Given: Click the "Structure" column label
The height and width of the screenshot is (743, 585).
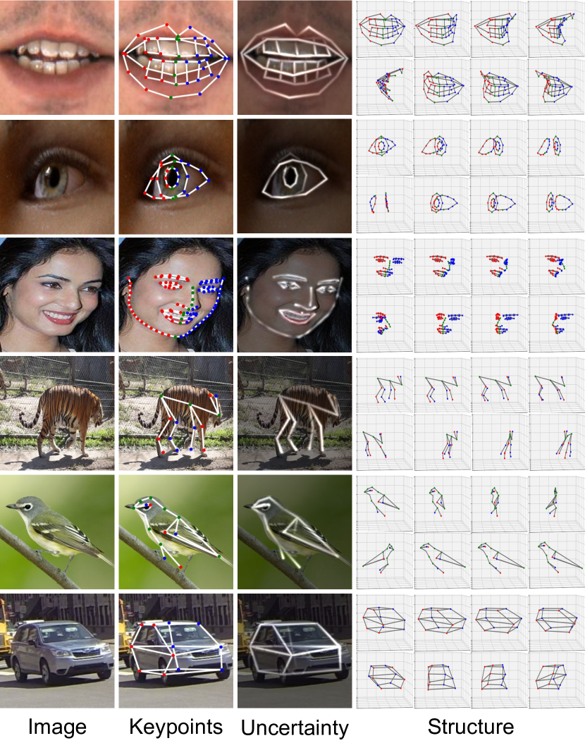Looking at the screenshot, I should (x=471, y=726).
